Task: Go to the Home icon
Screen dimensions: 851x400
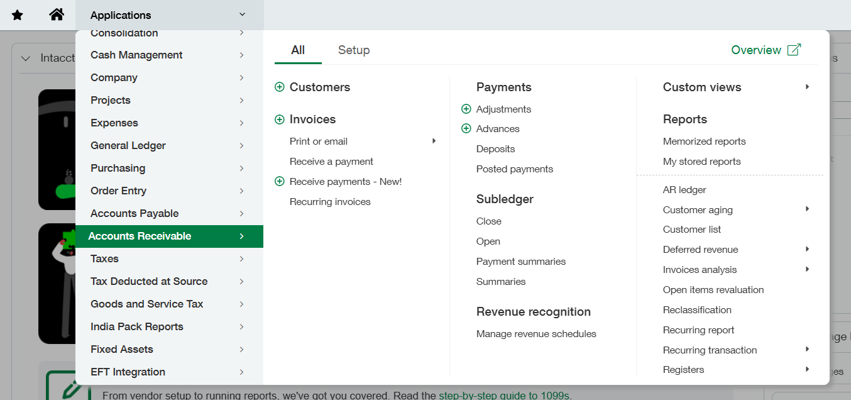Action: [57, 15]
